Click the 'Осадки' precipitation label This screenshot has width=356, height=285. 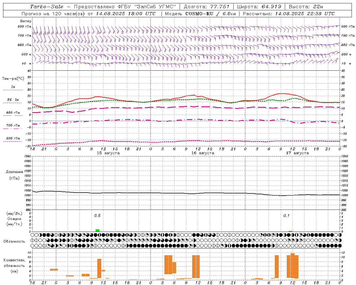pyautogui.click(x=14, y=219)
